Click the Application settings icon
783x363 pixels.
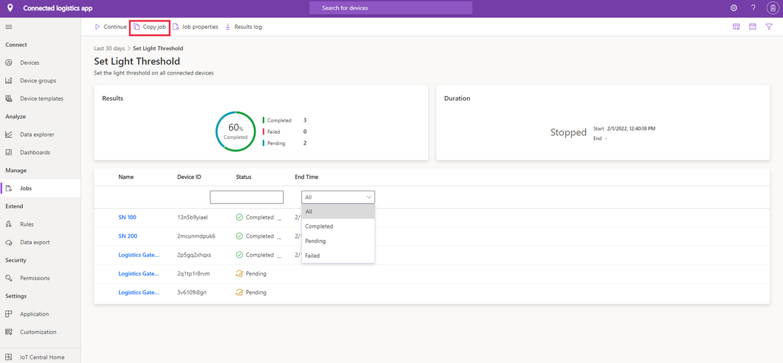point(9,314)
